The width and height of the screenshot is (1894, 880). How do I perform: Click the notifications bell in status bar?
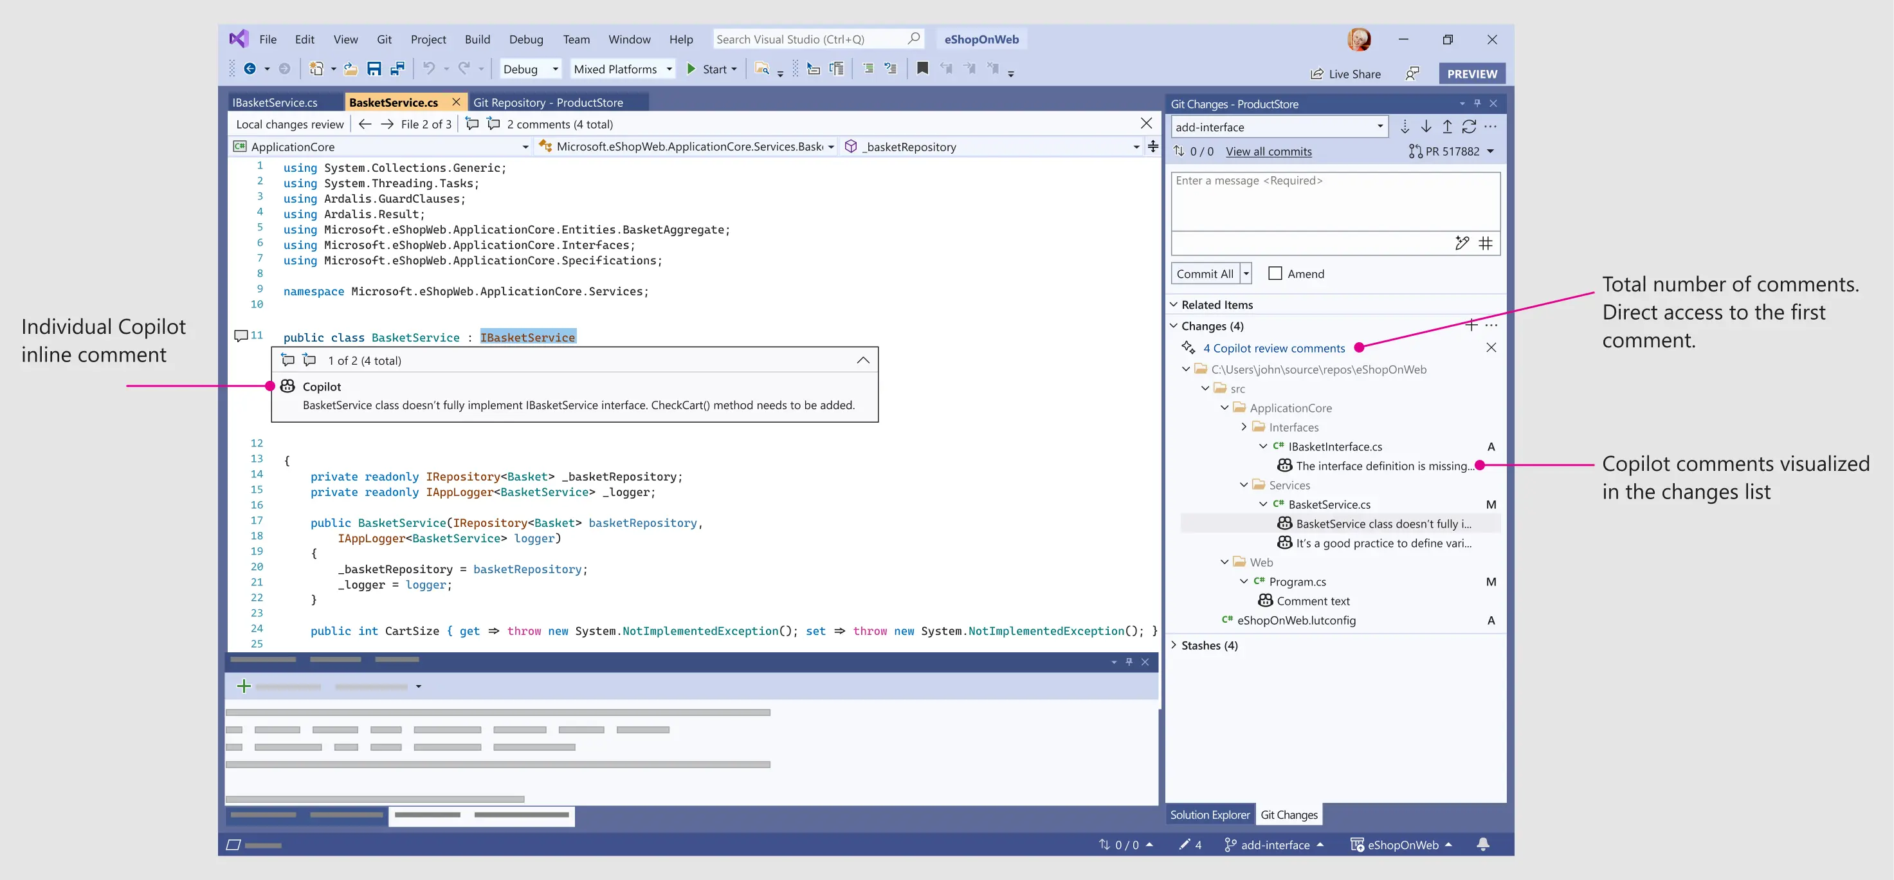(1482, 845)
